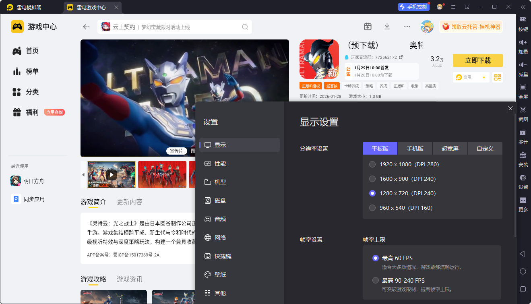Click 领取云托管-挂机神器 promo button
The width and height of the screenshot is (531, 304).
pyautogui.click(x=471, y=27)
